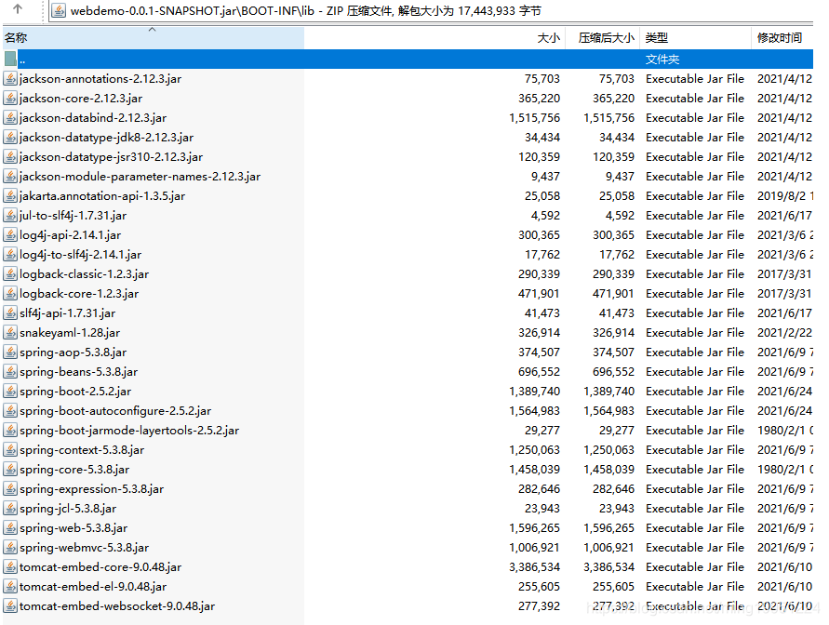Click the 压缩后大小 column header

(x=606, y=38)
